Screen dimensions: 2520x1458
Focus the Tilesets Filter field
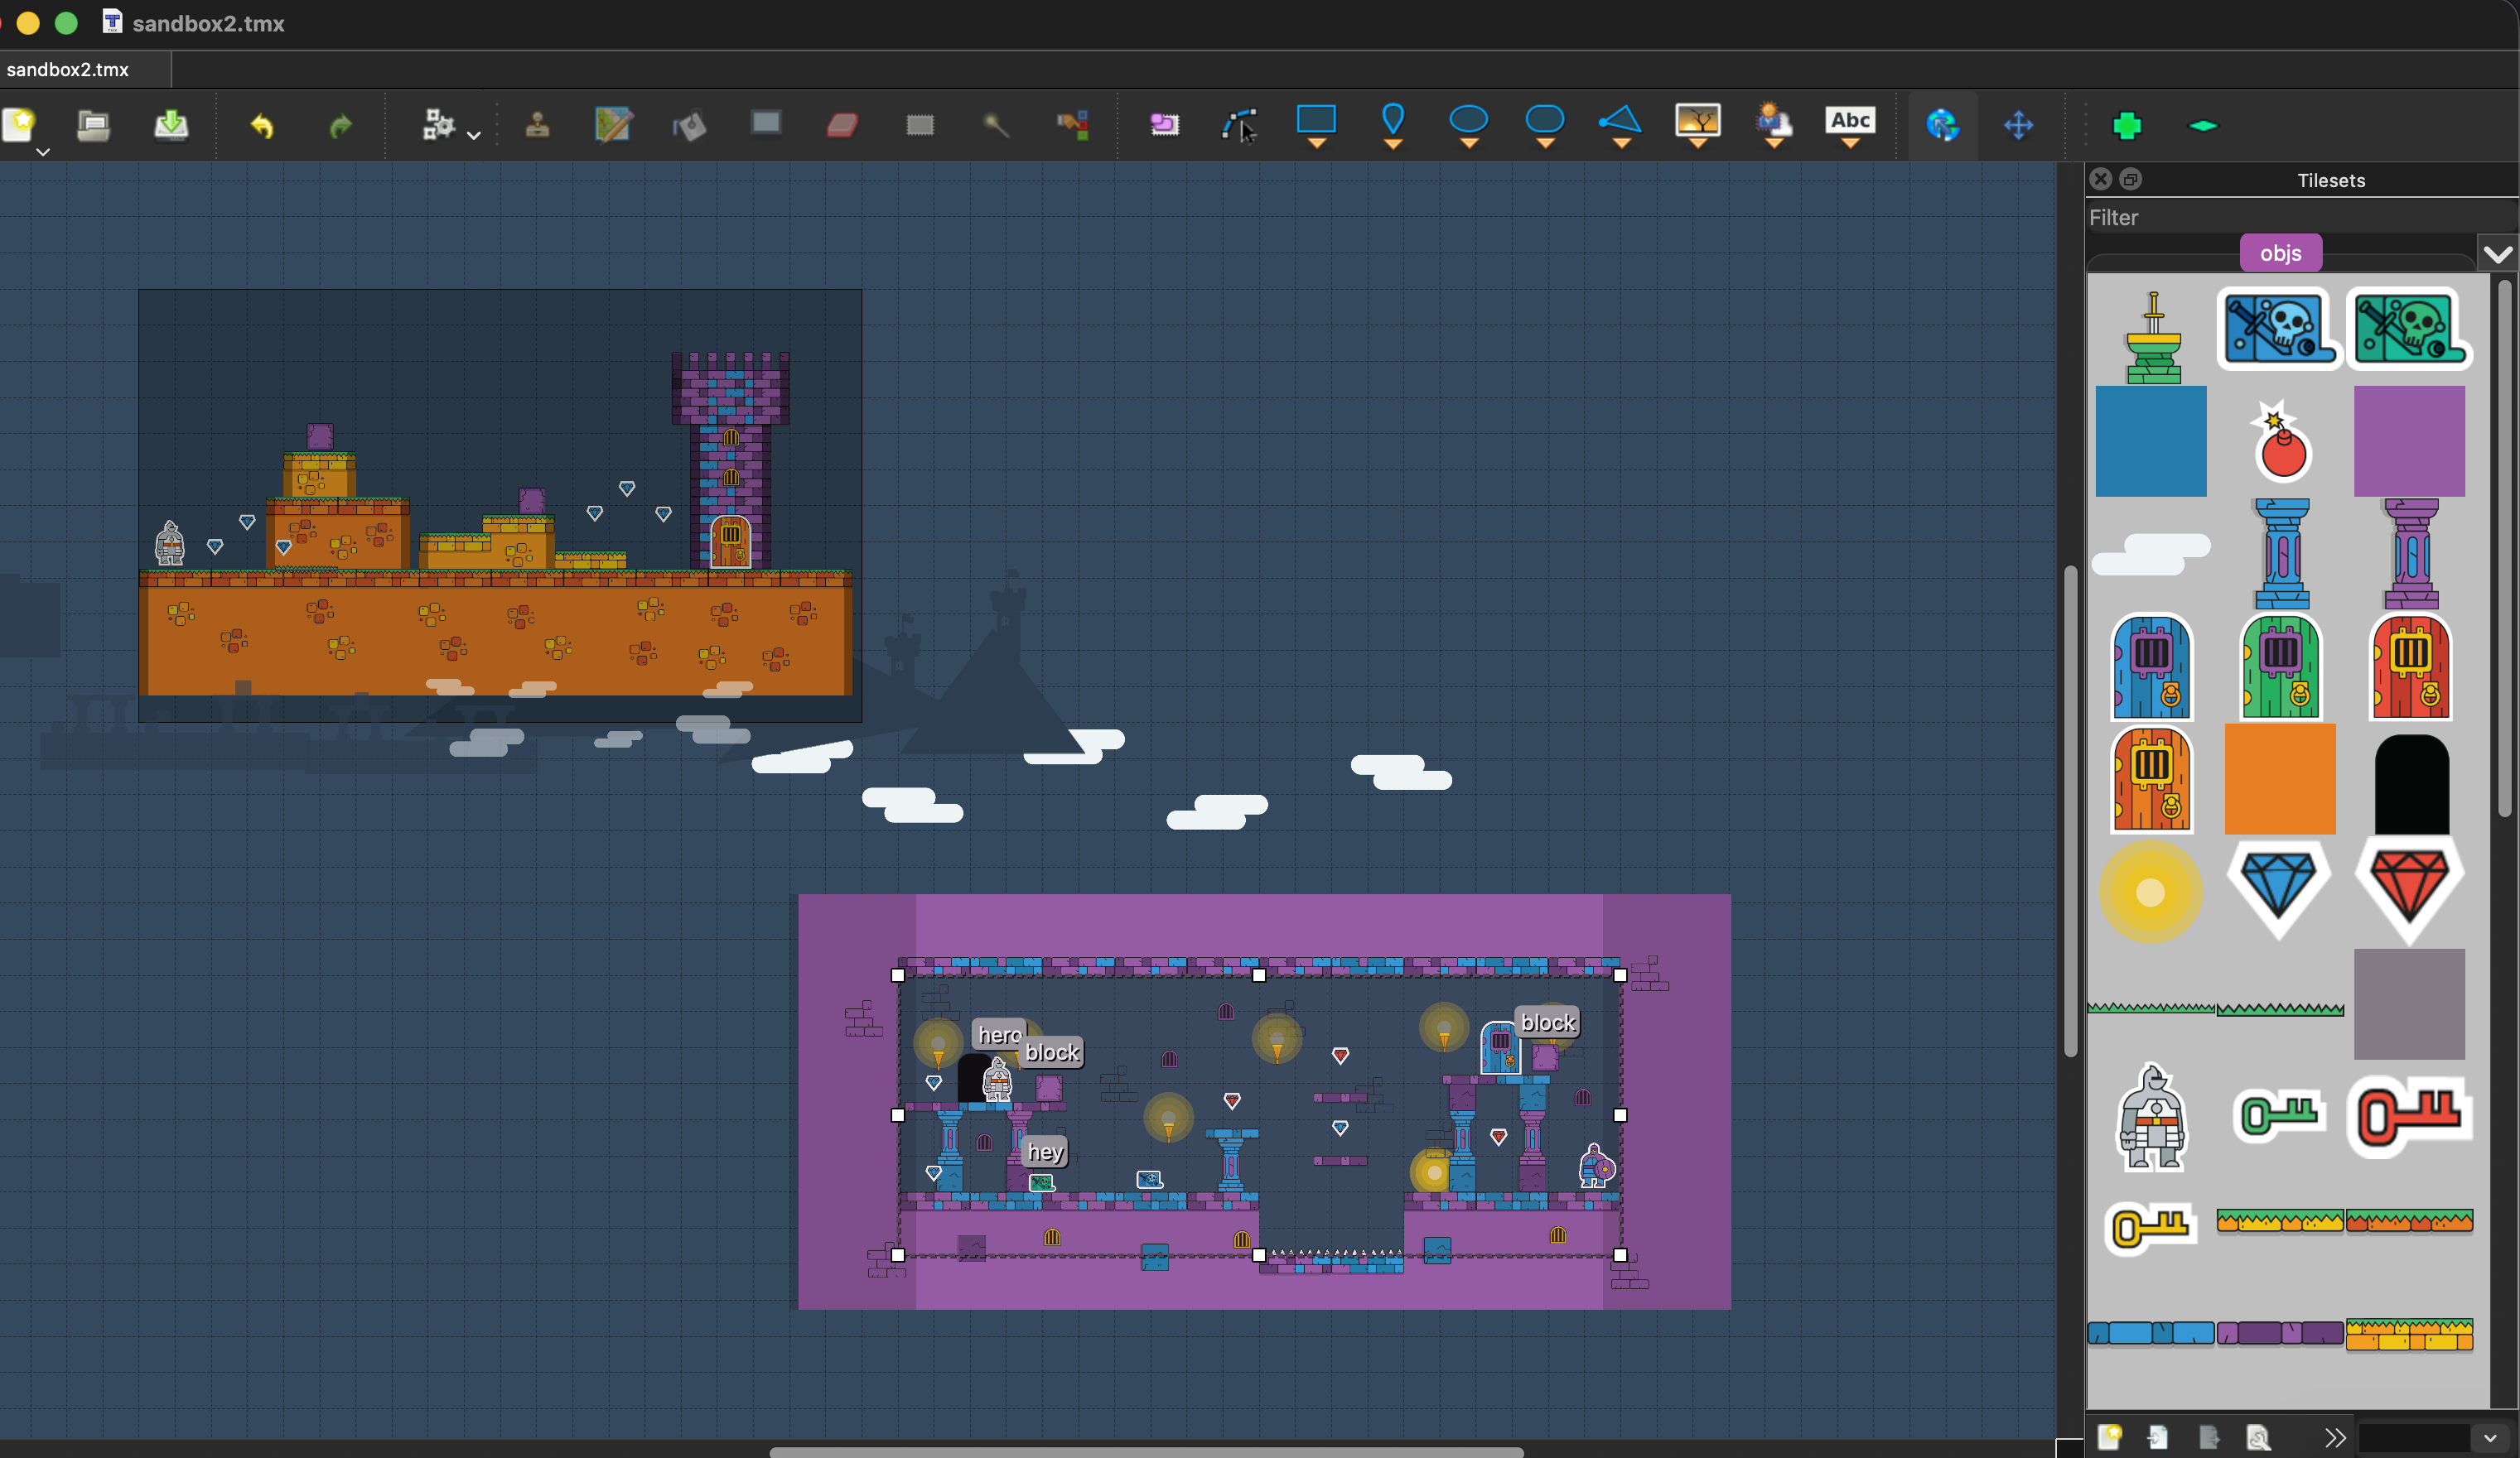(x=2301, y=217)
